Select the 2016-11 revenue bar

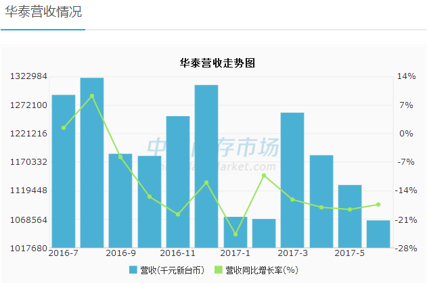pos(178,182)
